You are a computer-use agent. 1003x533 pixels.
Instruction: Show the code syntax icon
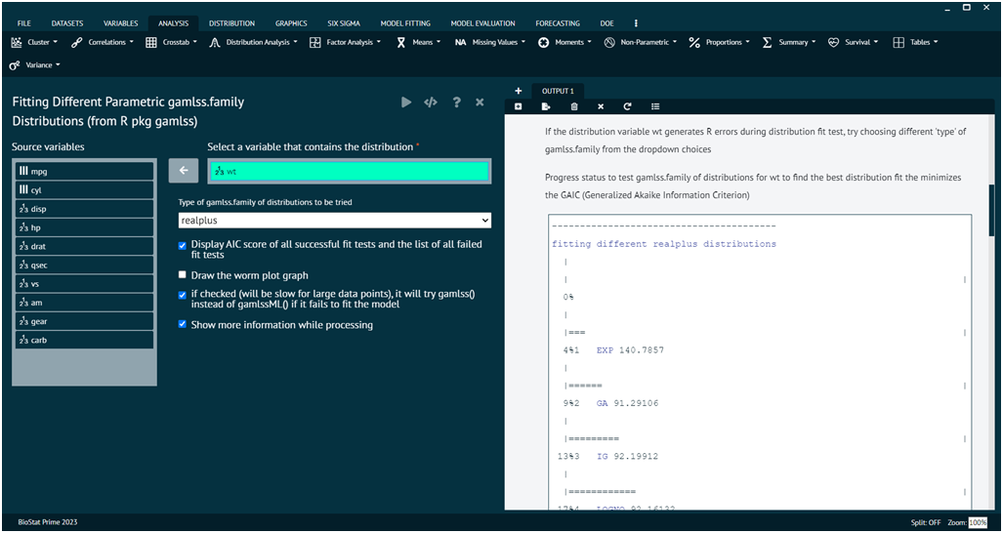[431, 102]
